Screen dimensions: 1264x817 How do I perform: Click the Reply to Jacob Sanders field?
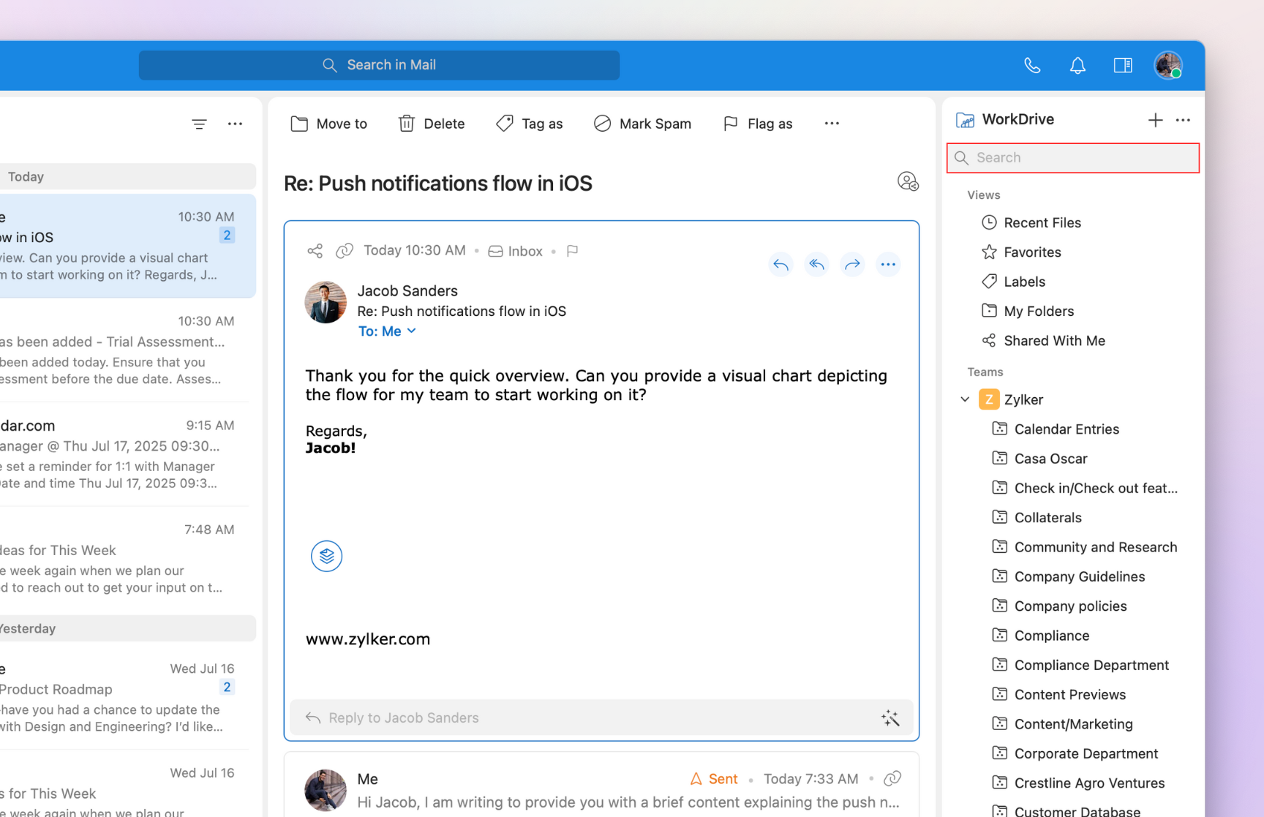(x=601, y=718)
